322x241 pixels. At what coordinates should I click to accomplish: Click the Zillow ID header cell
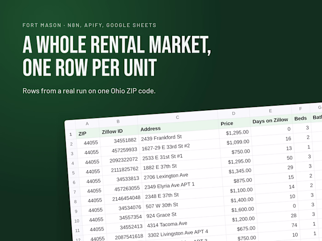click(x=119, y=131)
